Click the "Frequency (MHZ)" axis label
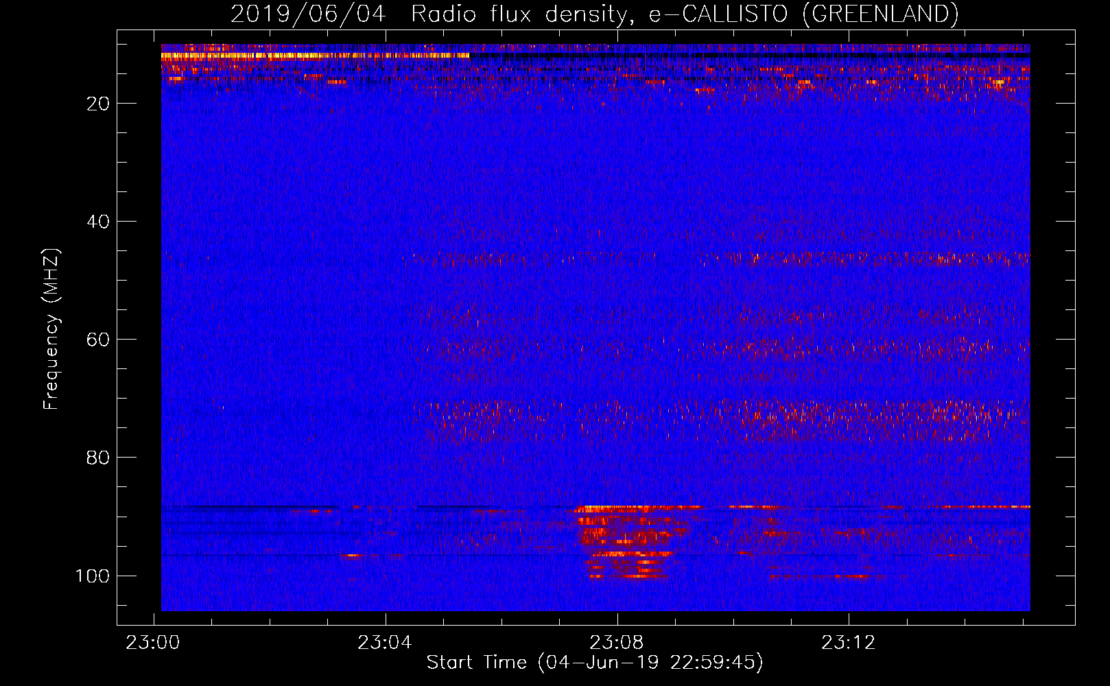The height and width of the screenshot is (686, 1110). (51, 329)
